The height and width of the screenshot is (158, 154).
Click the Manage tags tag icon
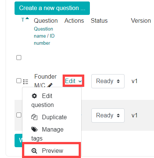[34, 129]
